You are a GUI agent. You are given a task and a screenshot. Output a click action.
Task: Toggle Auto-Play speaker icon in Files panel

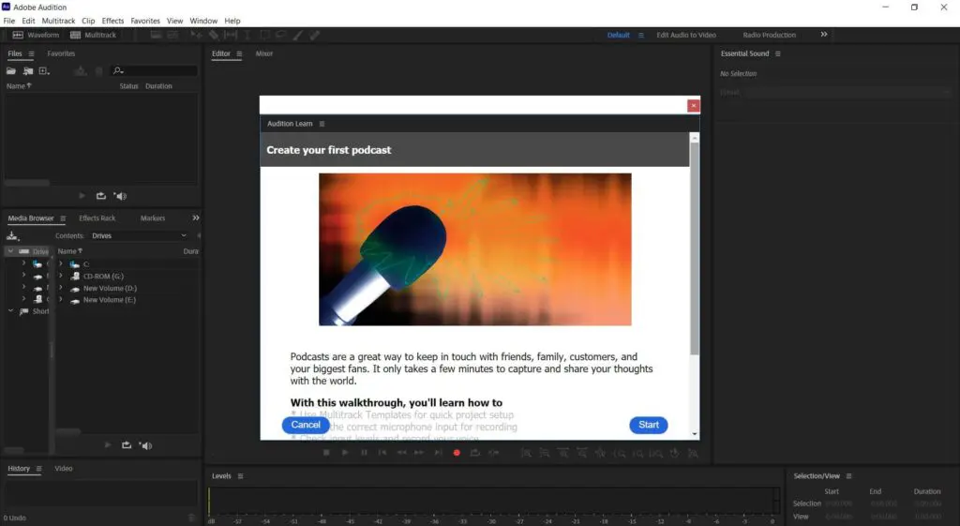pos(121,196)
